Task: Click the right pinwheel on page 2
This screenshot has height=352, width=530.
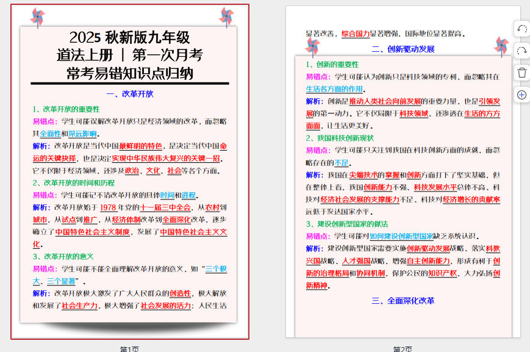Action: (x=501, y=46)
